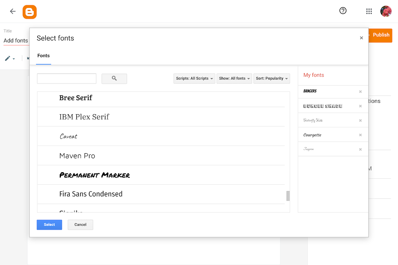
Task: Remove Butterfly Kids from My fonts
Action: pyautogui.click(x=360, y=121)
